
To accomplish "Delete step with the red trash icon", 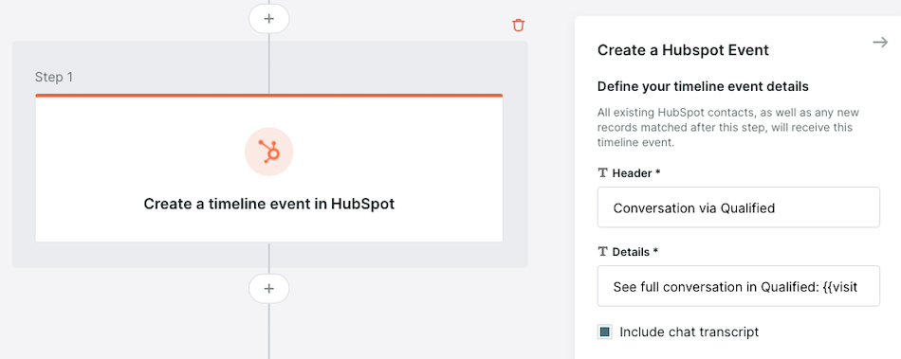I will click(x=518, y=26).
